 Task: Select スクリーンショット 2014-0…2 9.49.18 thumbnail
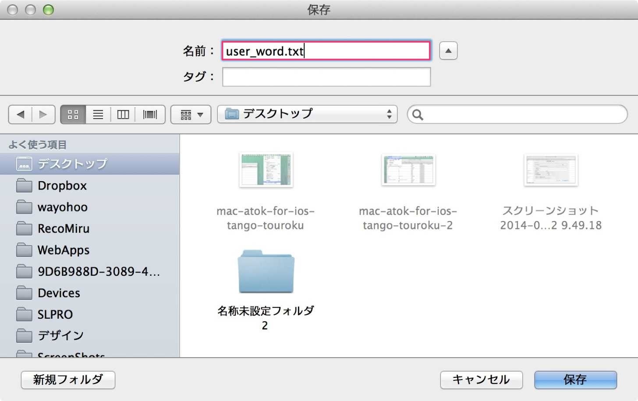tap(551, 170)
